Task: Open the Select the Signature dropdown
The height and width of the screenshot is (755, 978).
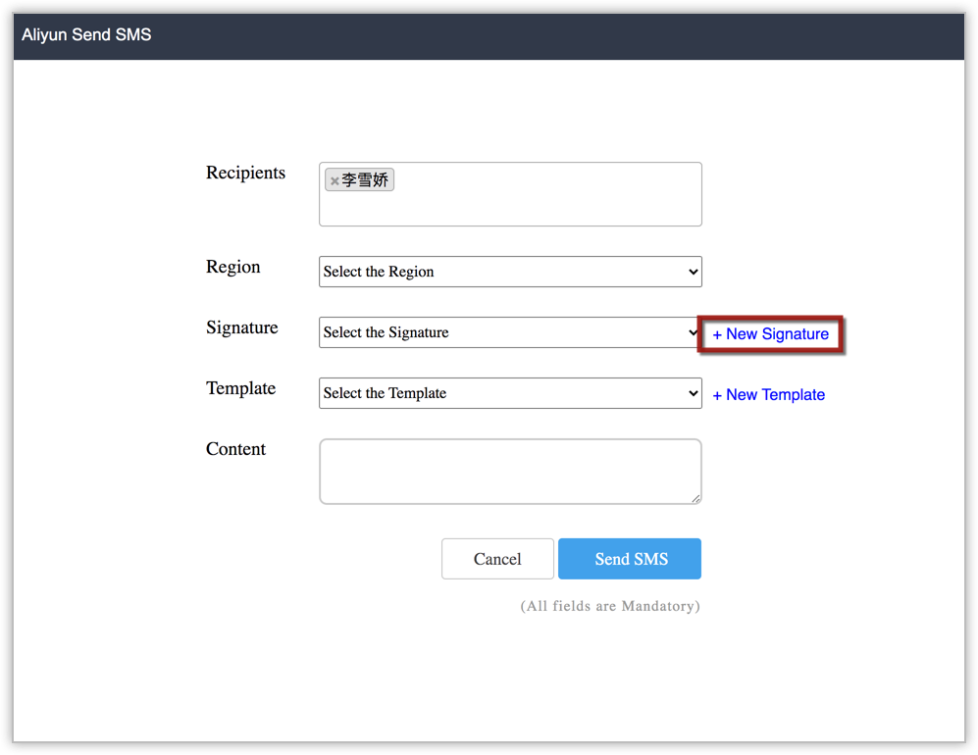Action: pos(510,332)
